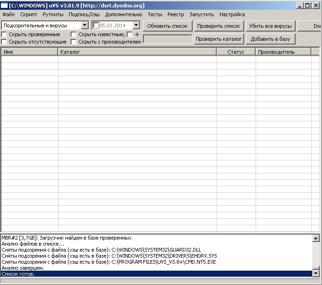Image resolution: width=322 pixels, height=285 pixels.
Task: Toggle Скрыть с производителем checkbox
Action: click(x=74, y=42)
